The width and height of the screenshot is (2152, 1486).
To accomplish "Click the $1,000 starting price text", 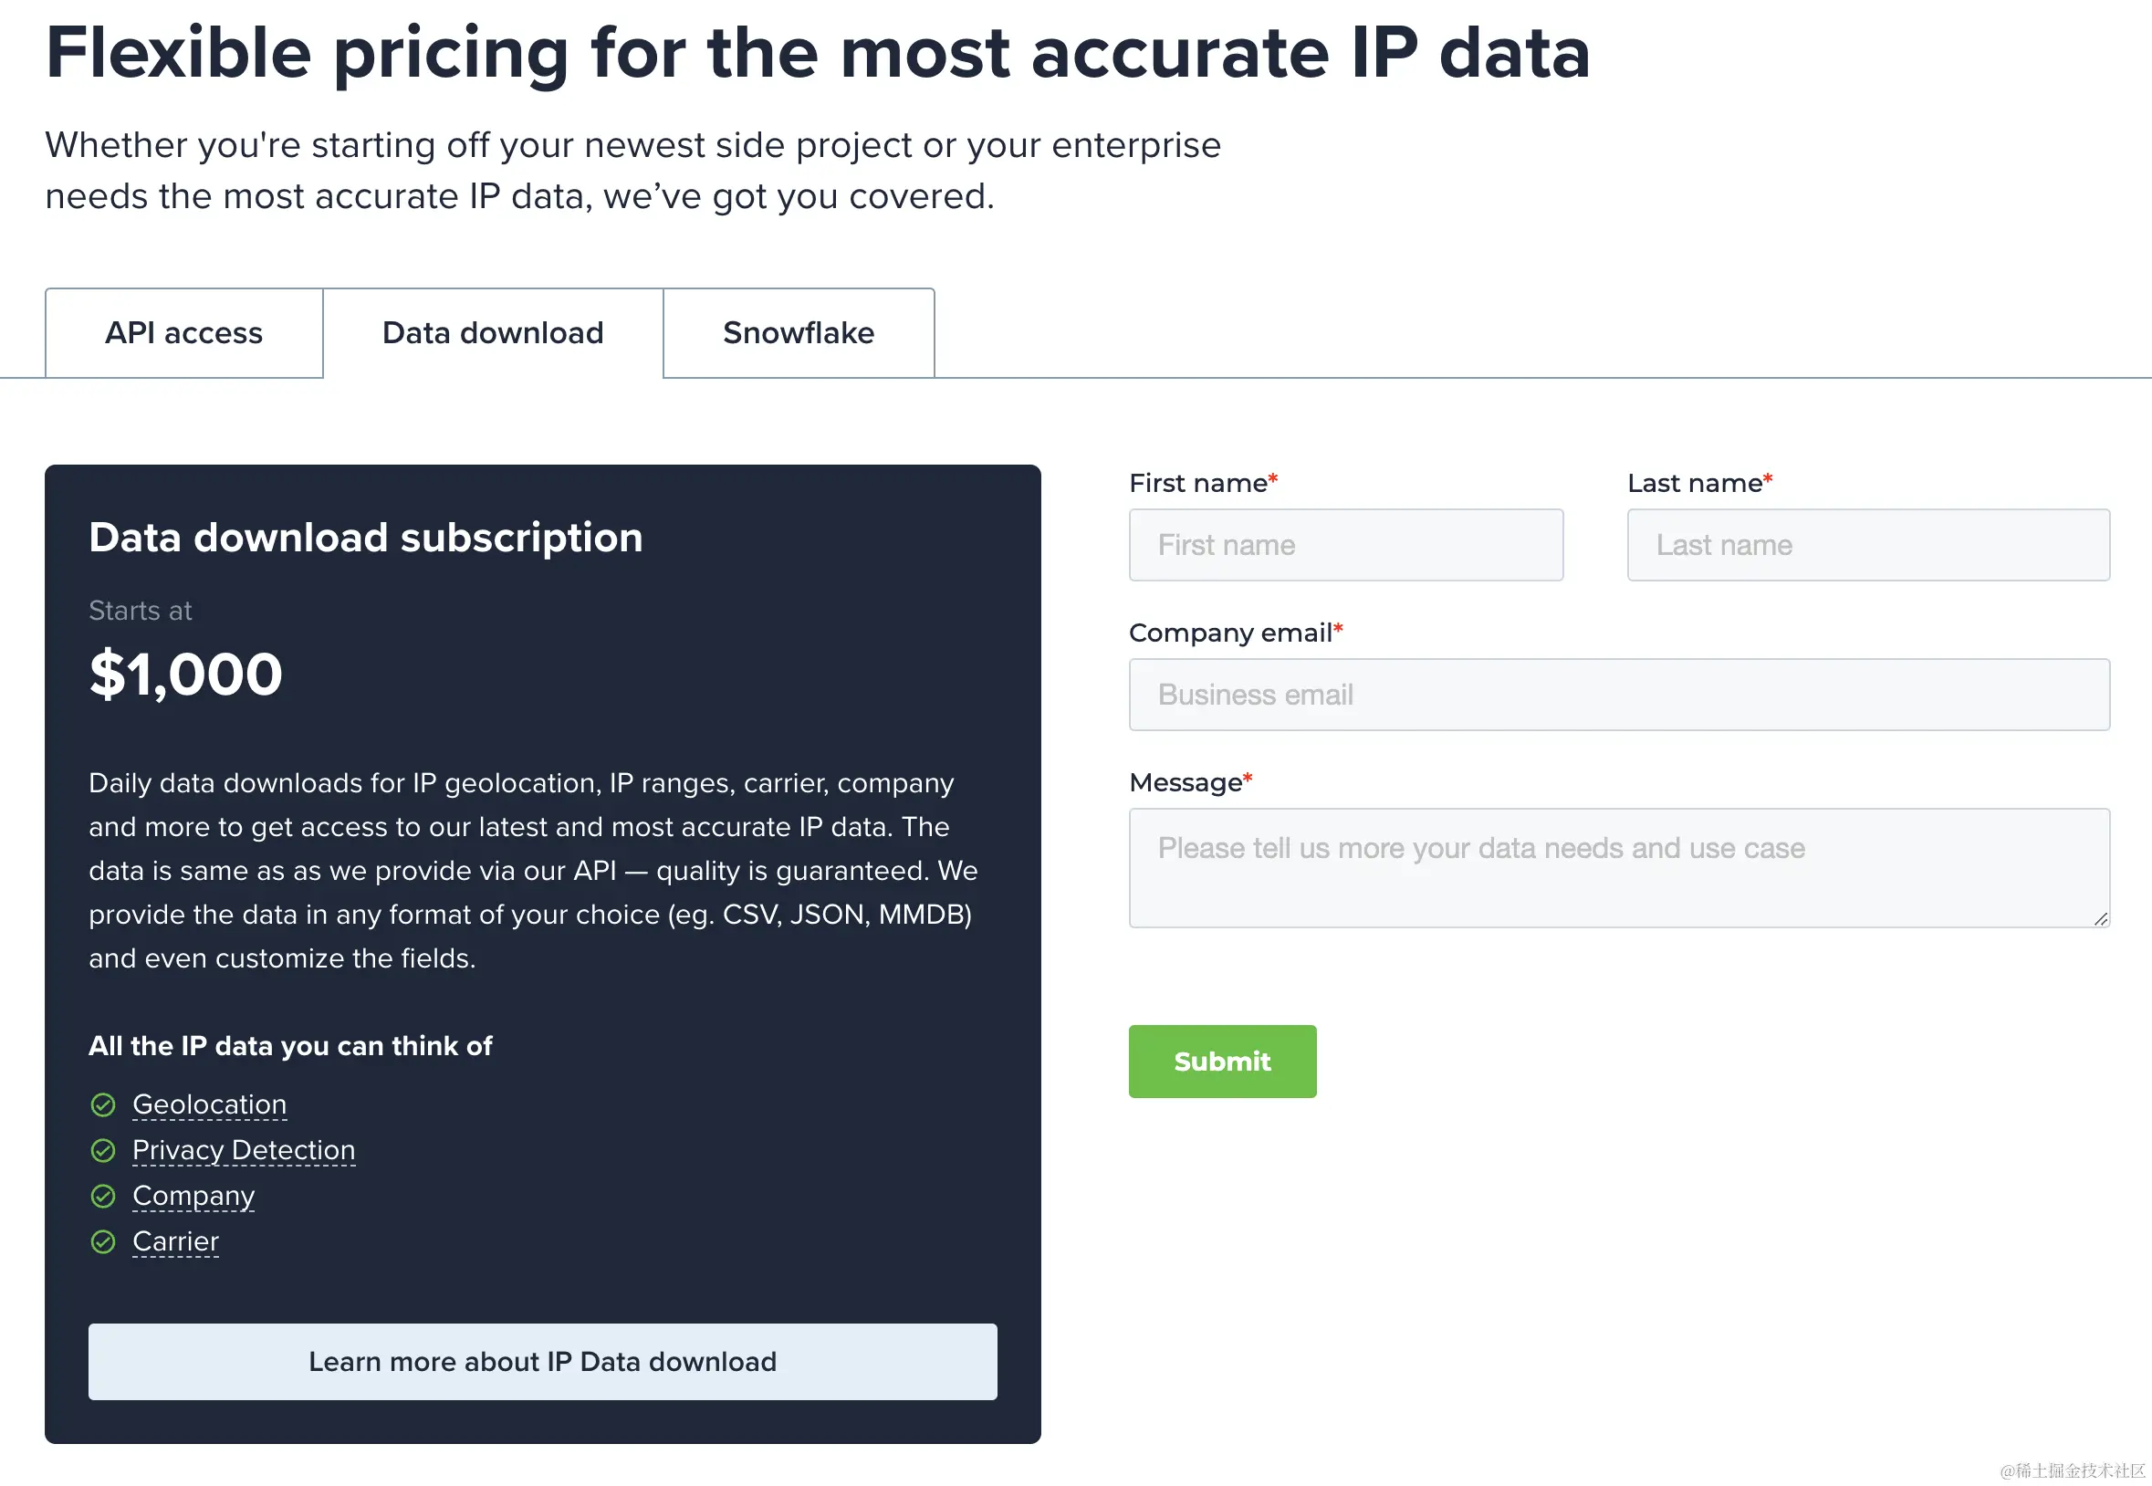I will click(185, 673).
